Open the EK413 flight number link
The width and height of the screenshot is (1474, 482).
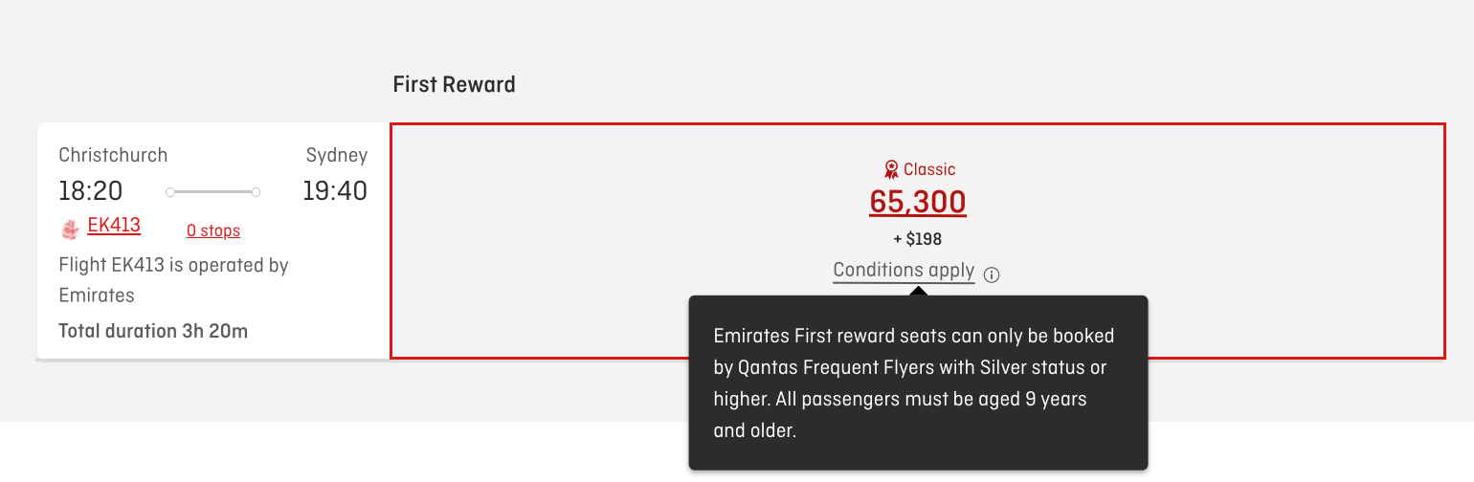(114, 226)
